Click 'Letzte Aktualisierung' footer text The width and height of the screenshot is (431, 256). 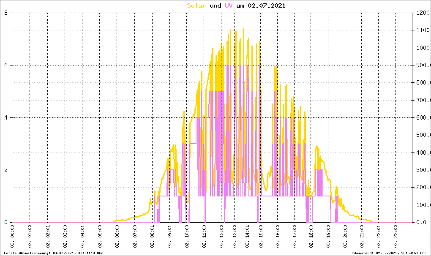(27, 253)
